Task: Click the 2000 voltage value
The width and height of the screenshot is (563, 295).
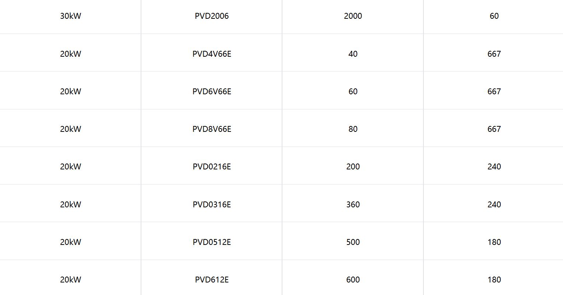Action: [353, 16]
